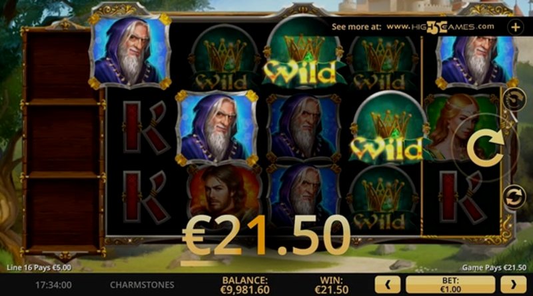Click the Game Pays €21.50 text
This screenshot has width=533, height=296.
(494, 268)
